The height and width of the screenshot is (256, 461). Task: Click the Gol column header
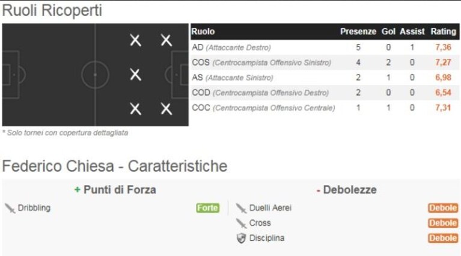tap(388, 31)
